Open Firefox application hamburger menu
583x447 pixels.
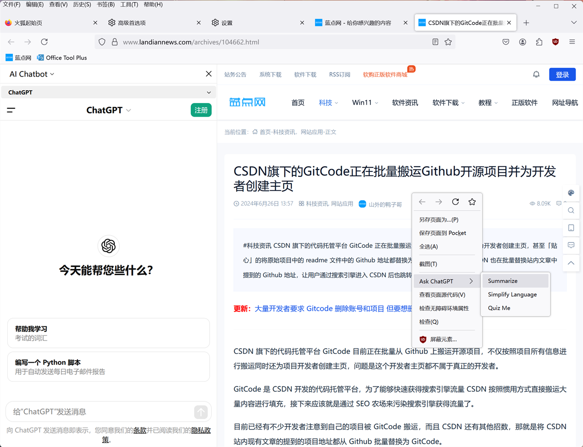(572, 42)
